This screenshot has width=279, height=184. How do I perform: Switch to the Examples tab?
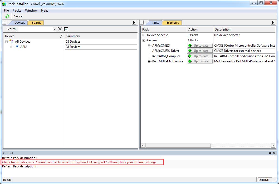point(173,23)
